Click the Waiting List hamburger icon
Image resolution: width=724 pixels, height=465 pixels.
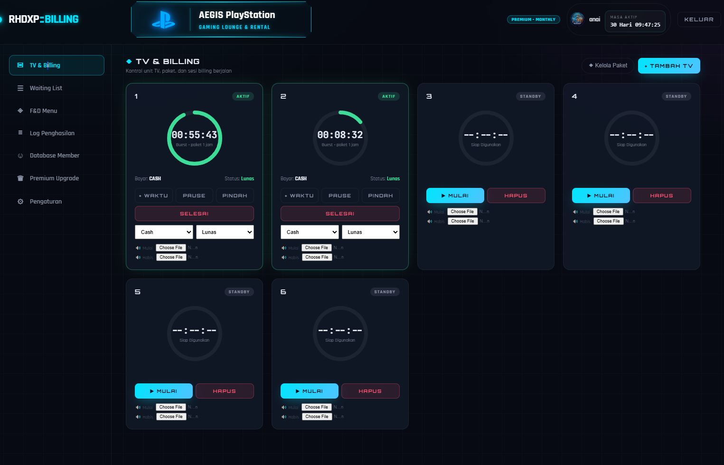click(x=20, y=88)
